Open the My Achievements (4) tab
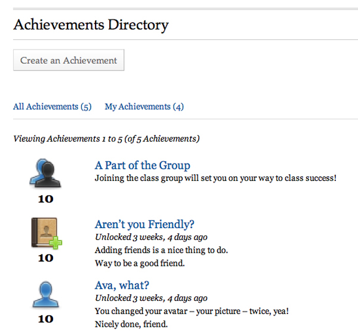This screenshot has width=358, height=335. pos(144,107)
